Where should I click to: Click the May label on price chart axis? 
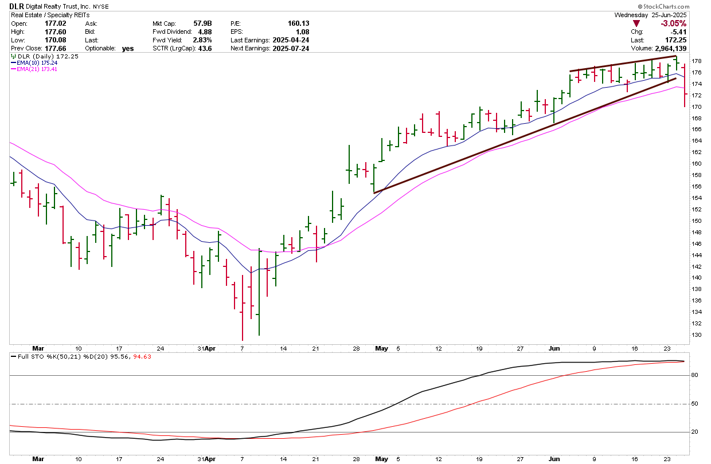click(381, 348)
